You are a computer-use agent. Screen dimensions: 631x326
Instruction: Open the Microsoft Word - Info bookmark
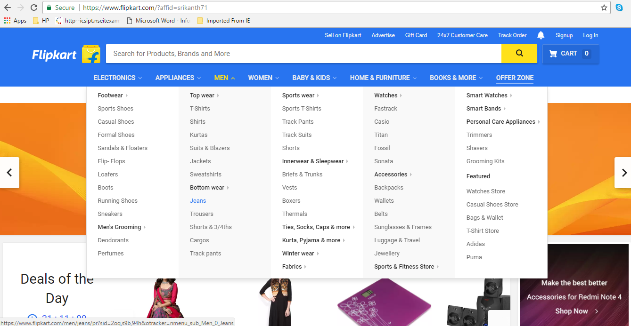(158, 21)
